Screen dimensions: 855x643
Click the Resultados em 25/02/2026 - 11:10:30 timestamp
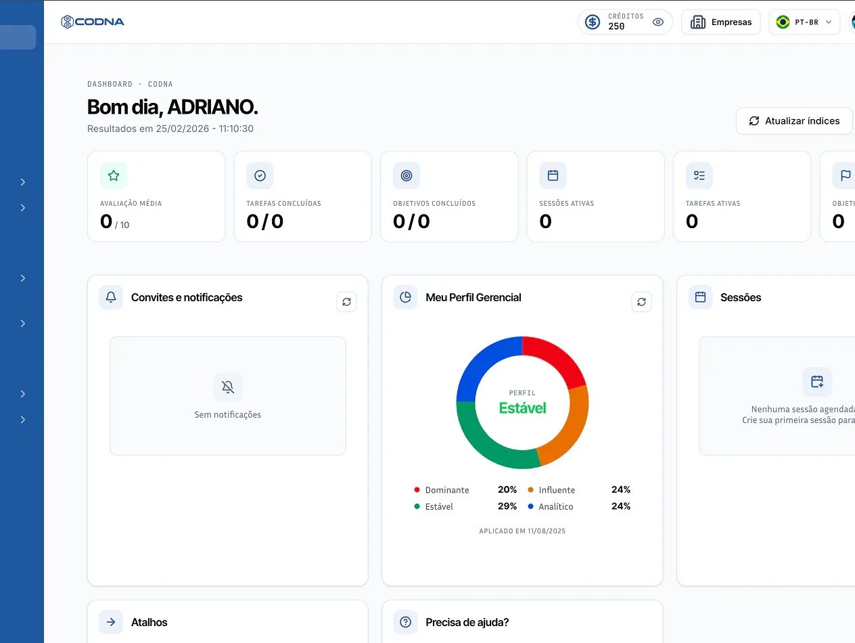click(x=170, y=129)
